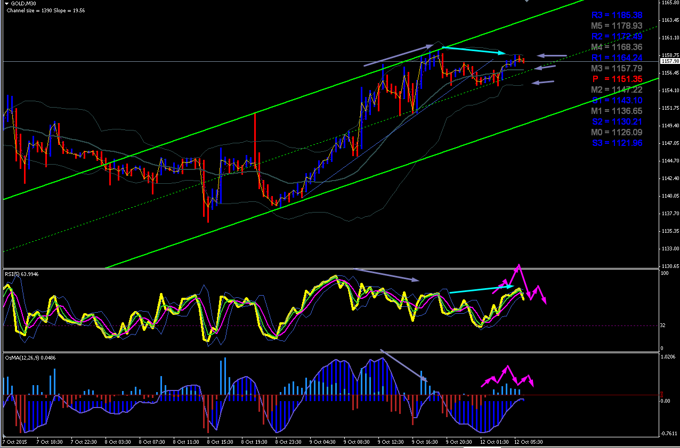Select the R3 = 1185.38 pivot label
The width and height of the screenshot is (680, 448).
(x=617, y=15)
